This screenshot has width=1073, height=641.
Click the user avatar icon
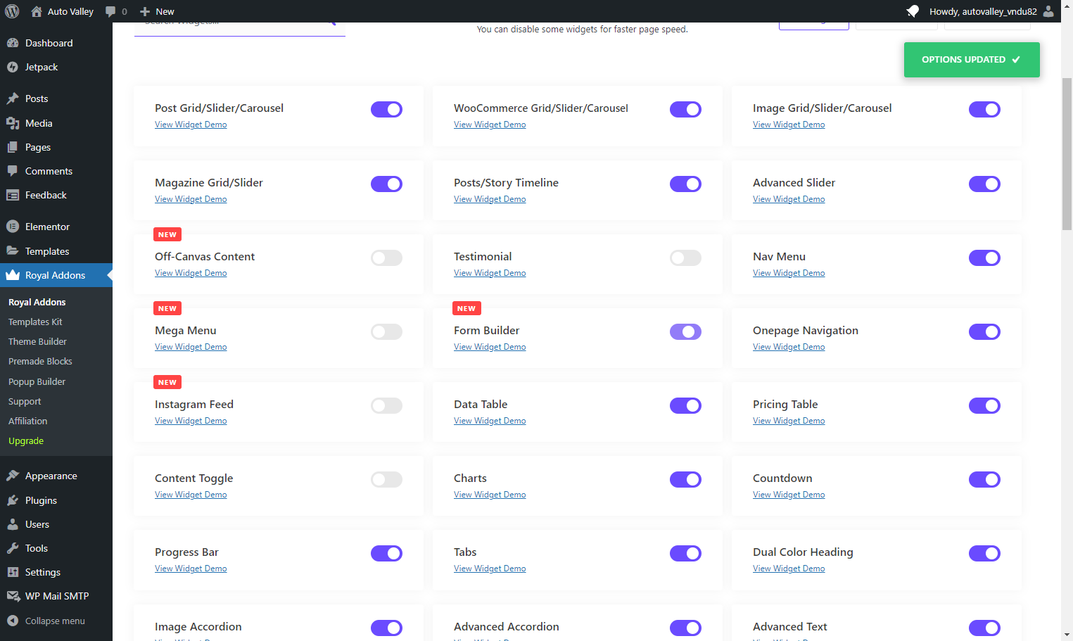click(1048, 11)
